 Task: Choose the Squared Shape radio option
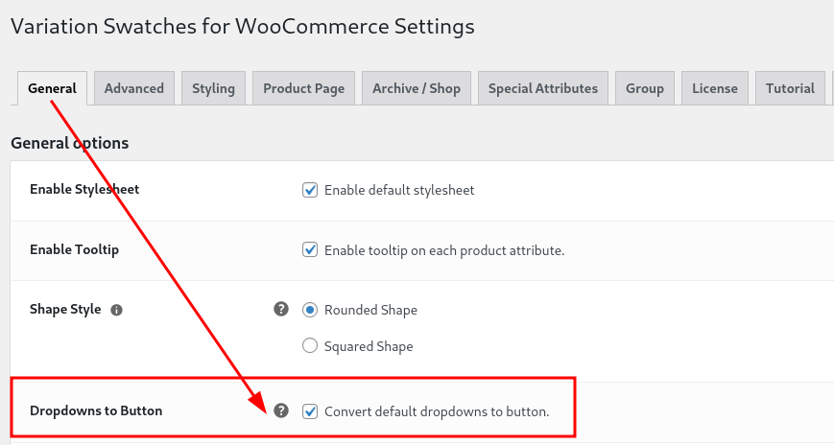tap(310, 345)
